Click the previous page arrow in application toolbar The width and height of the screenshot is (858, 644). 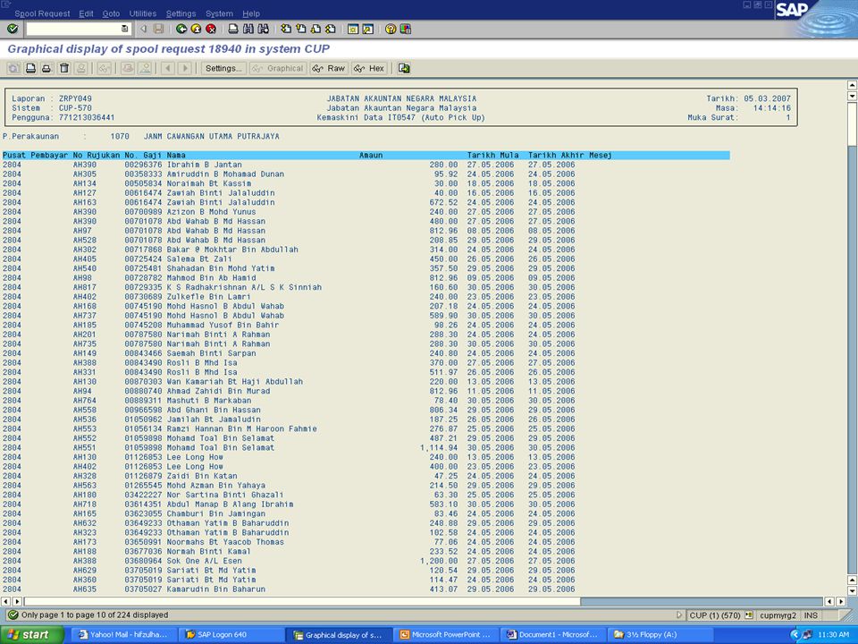click(168, 69)
